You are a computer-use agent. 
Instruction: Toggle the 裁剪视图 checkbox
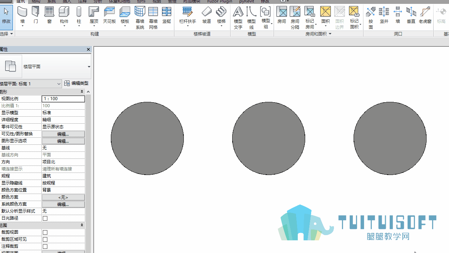click(45, 232)
